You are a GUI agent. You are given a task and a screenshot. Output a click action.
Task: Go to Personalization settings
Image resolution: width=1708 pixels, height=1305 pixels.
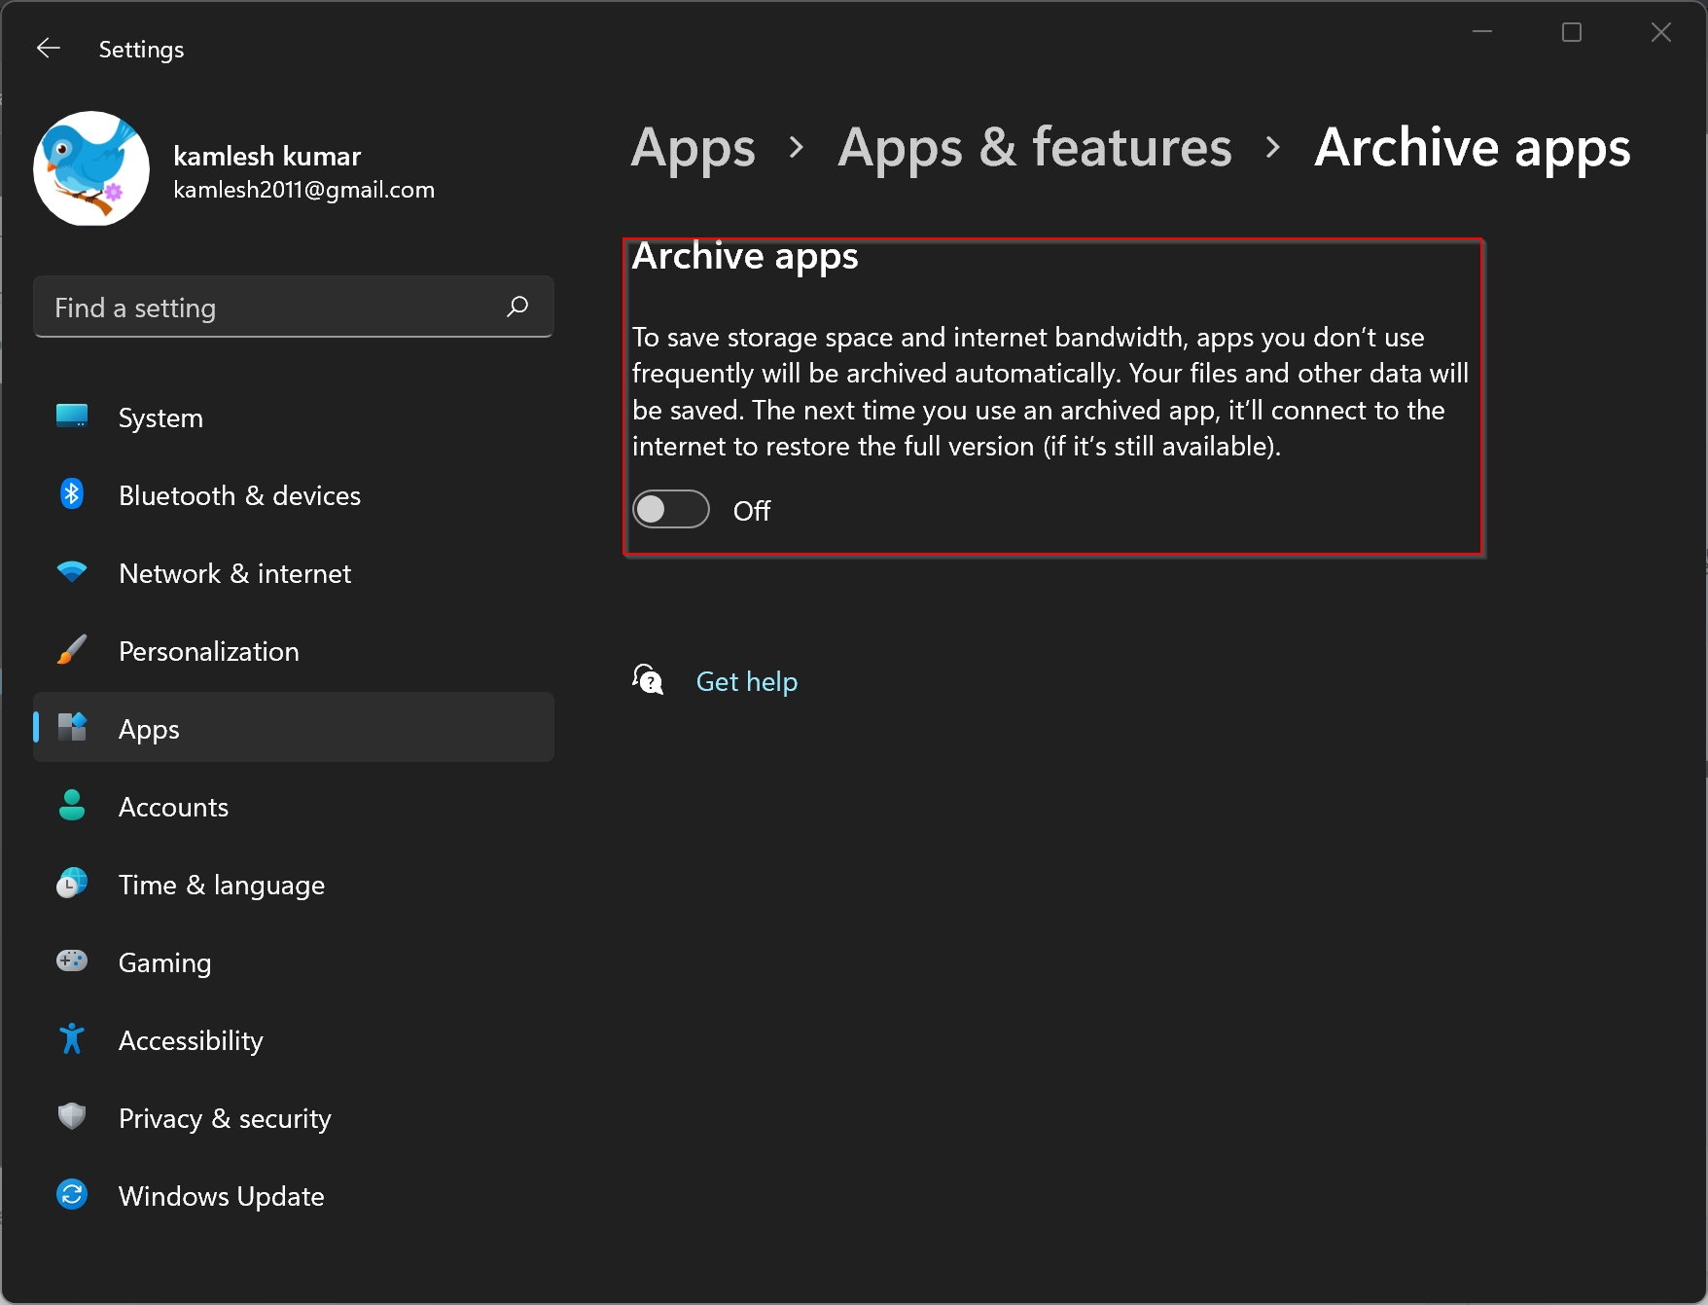pyautogui.click(x=294, y=651)
